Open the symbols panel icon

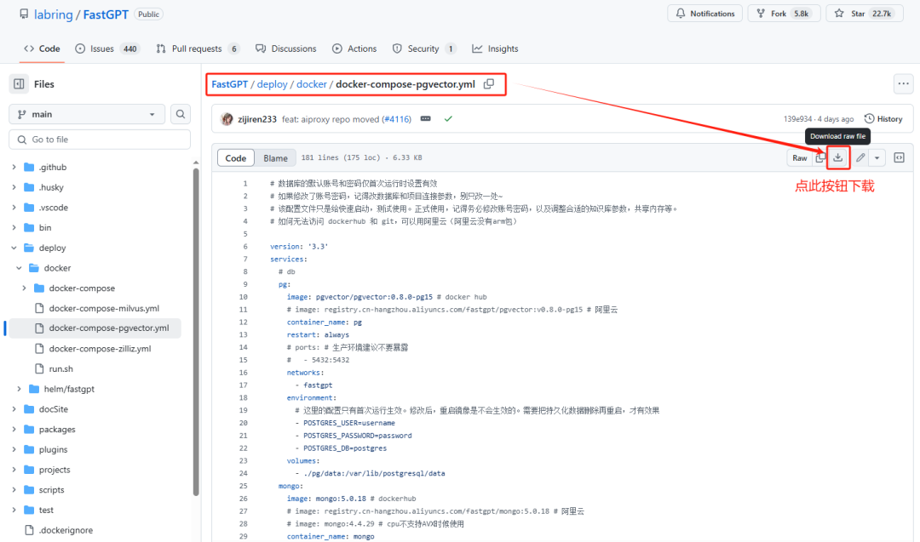pyautogui.click(x=899, y=157)
